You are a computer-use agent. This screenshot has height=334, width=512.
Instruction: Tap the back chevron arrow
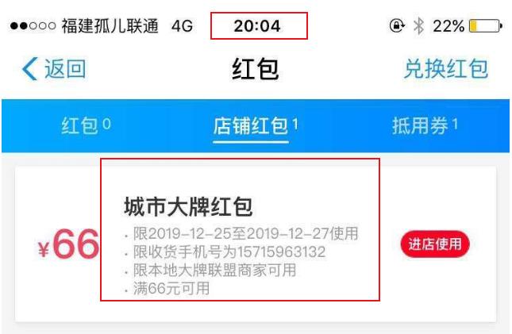coord(29,69)
